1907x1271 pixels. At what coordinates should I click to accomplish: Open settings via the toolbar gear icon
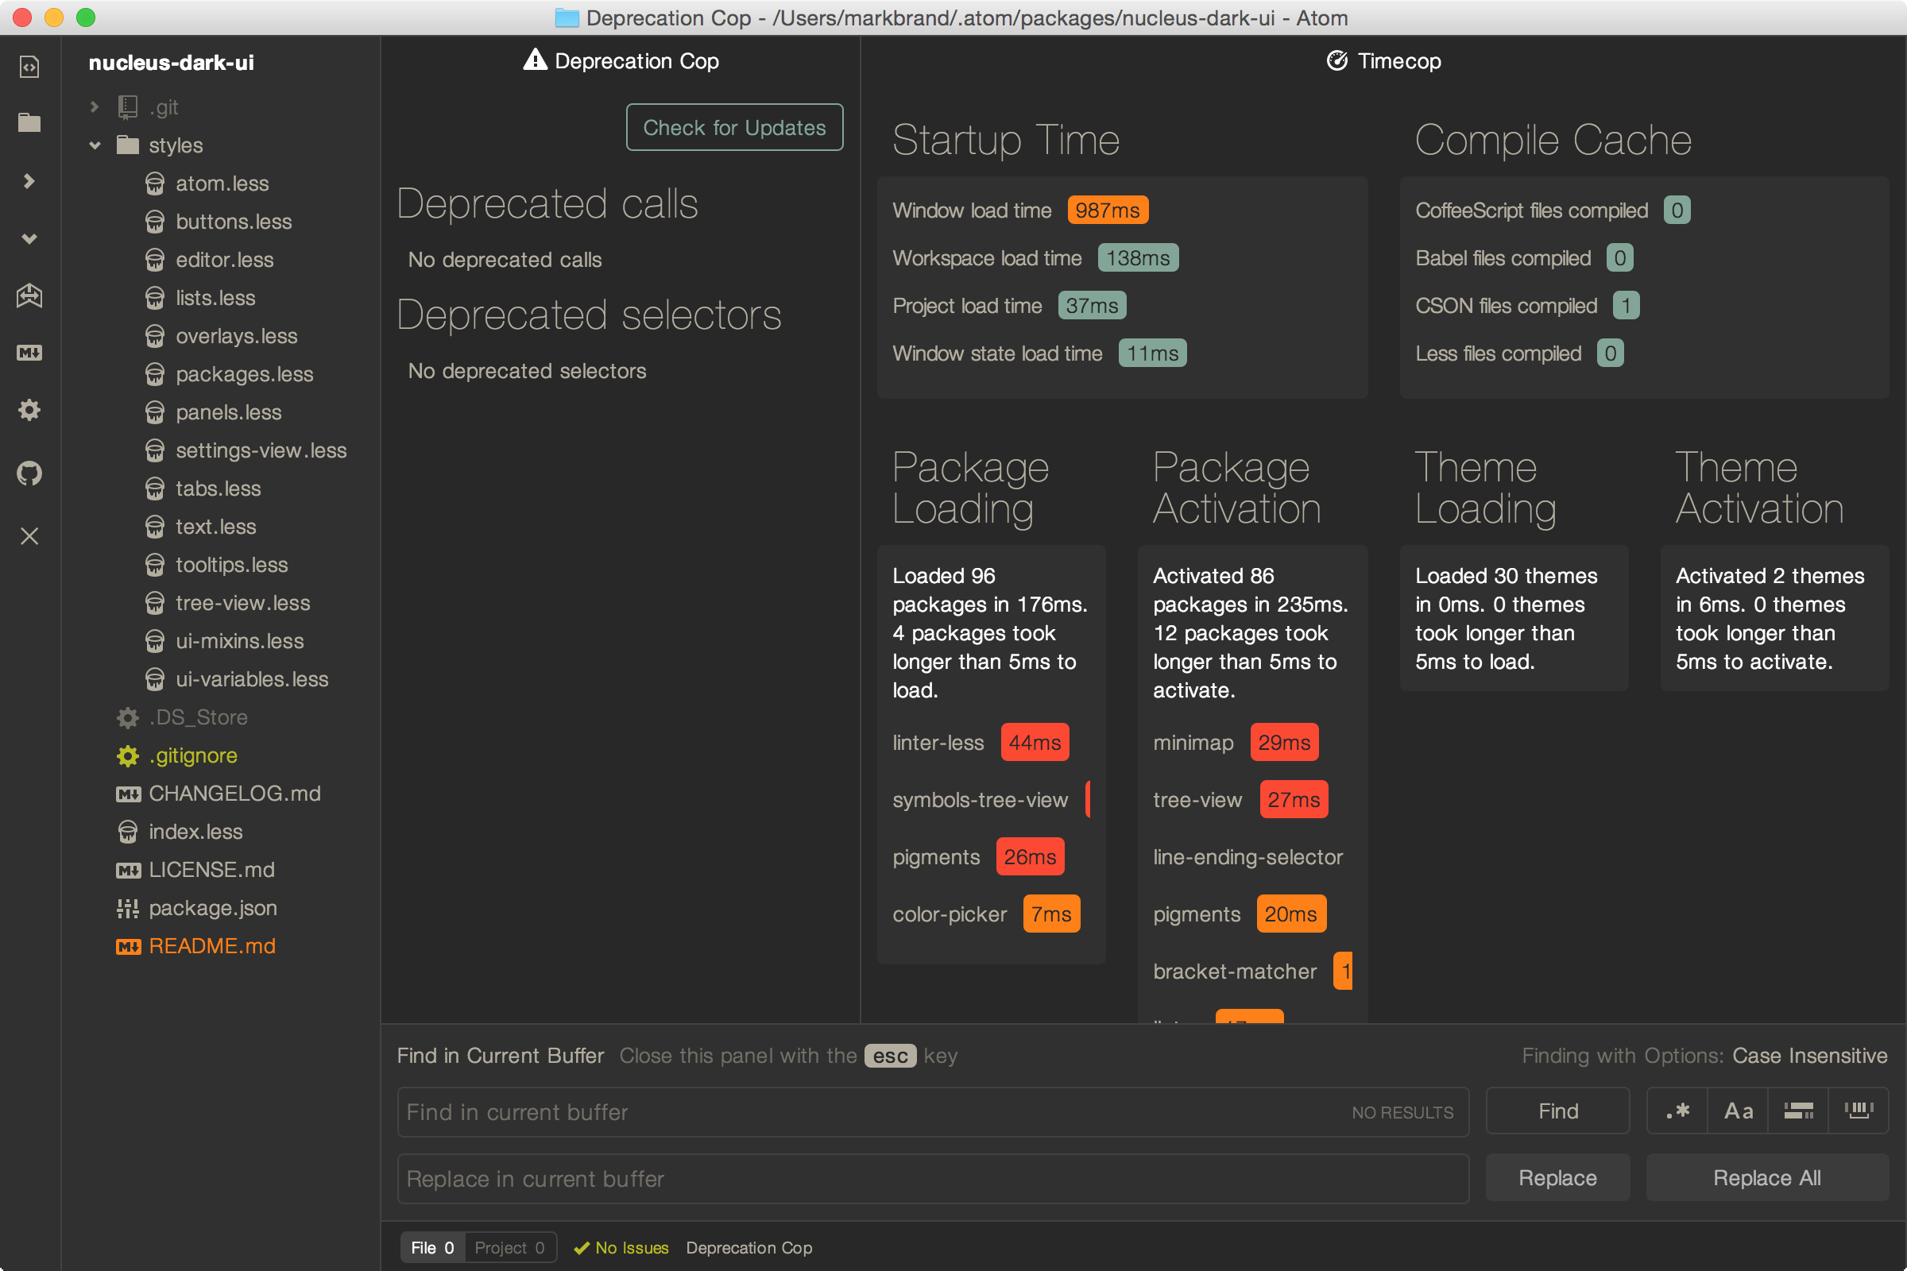click(x=29, y=410)
